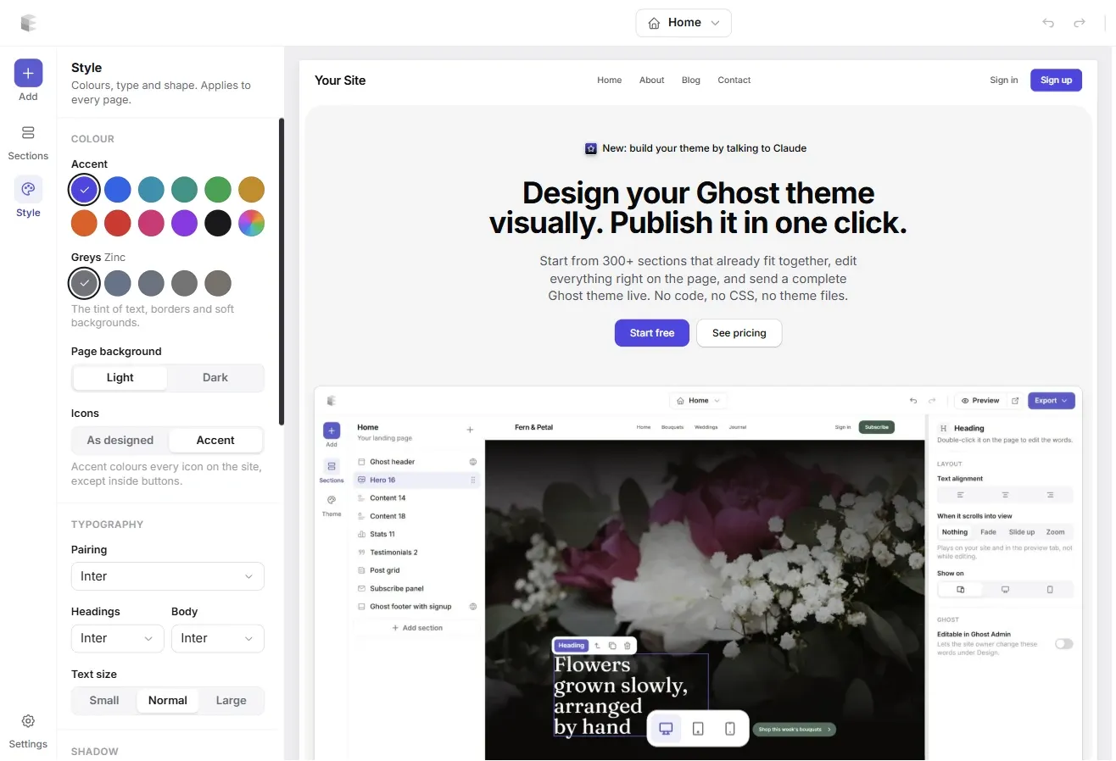Click the About link in the site nav

pyautogui.click(x=652, y=81)
